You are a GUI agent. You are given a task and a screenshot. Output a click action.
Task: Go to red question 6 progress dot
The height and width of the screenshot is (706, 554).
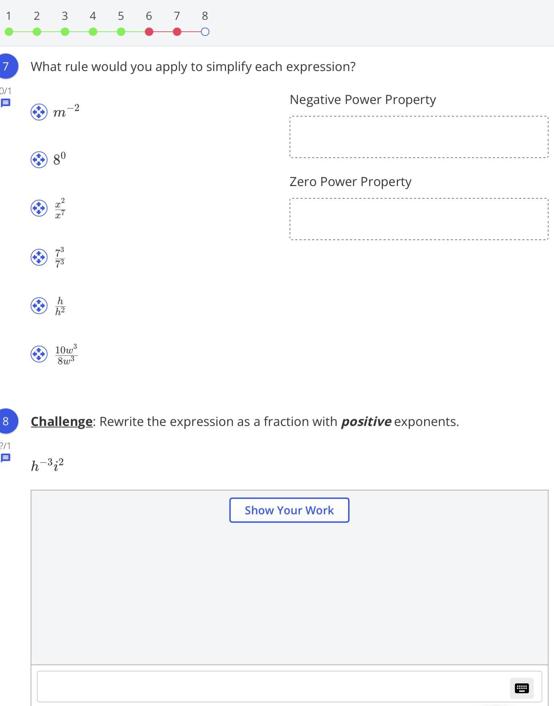tap(149, 32)
